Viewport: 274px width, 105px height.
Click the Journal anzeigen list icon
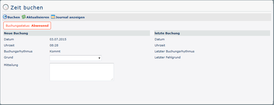(53, 17)
